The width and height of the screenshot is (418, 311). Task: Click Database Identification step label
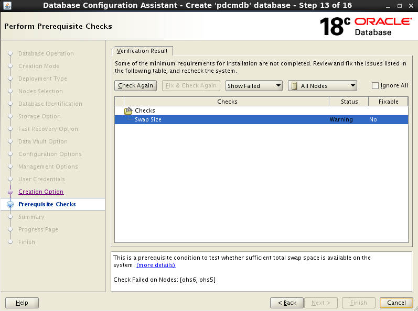(50, 104)
